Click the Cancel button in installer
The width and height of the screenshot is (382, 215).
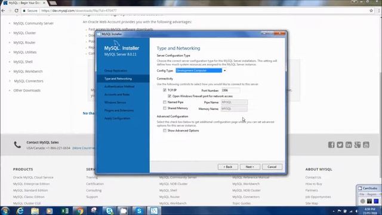tap(272, 167)
